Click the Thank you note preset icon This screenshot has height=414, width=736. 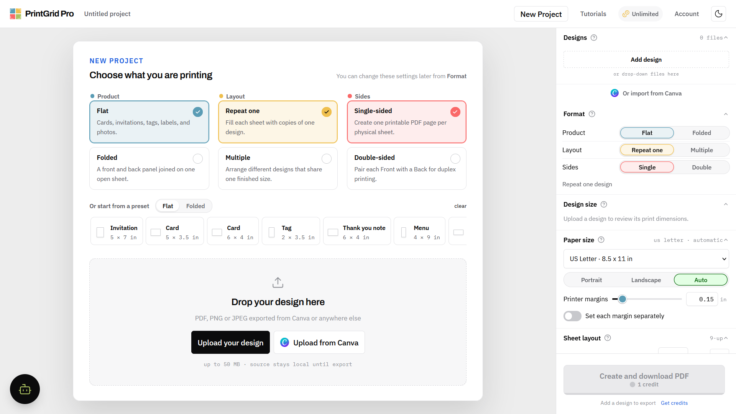tap(333, 232)
